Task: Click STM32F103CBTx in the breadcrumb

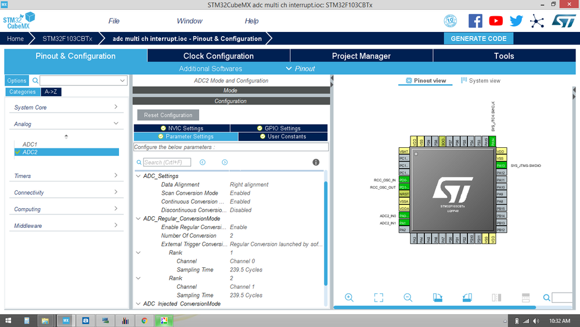Action: [67, 38]
